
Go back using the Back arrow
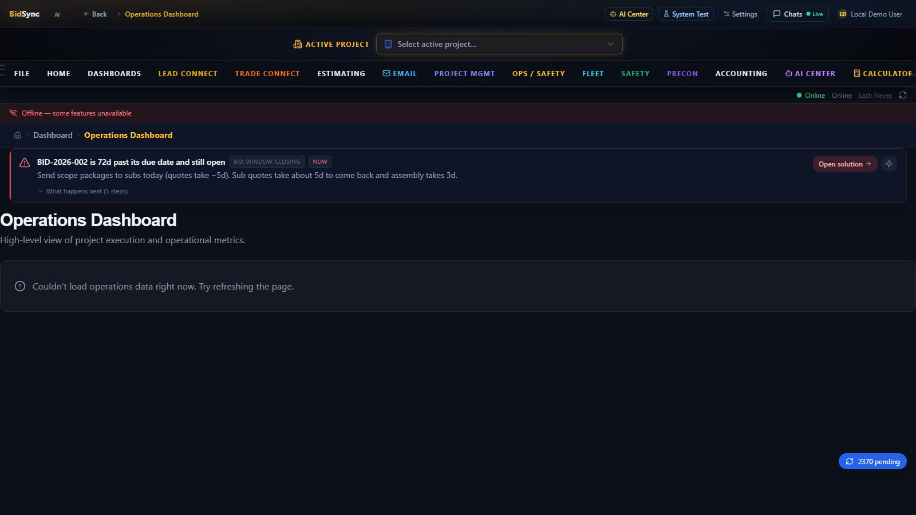tap(95, 14)
